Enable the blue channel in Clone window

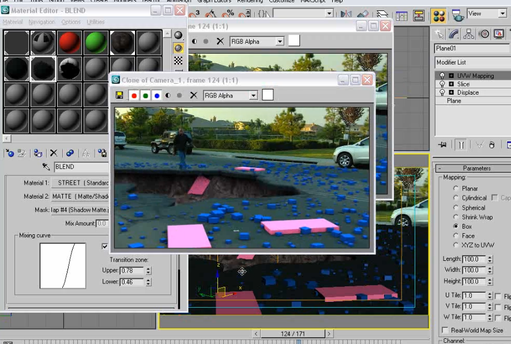pos(157,96)
